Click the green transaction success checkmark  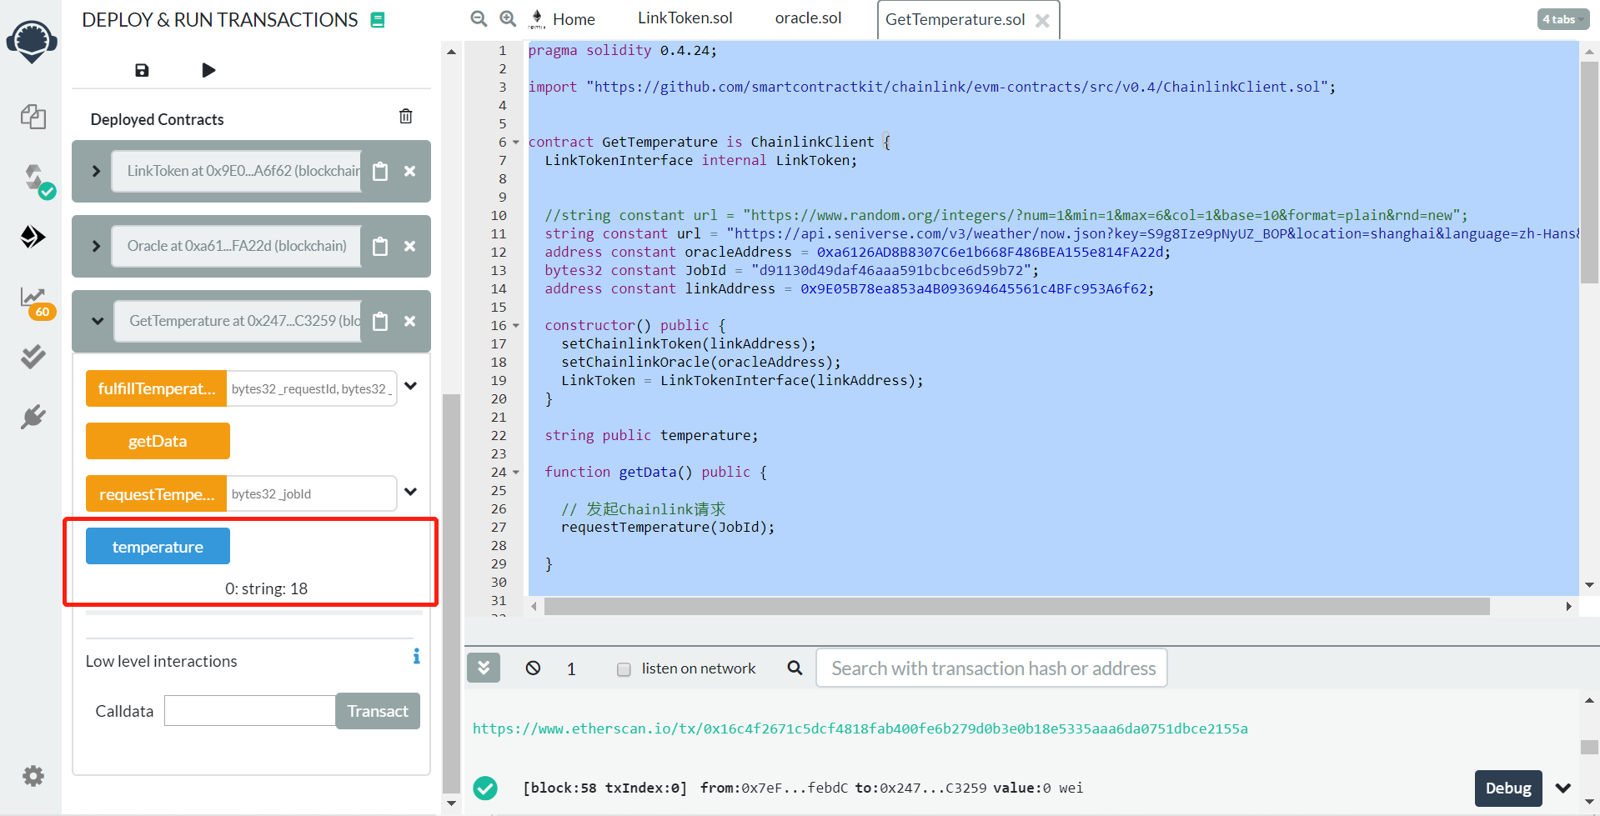coord(485,788)
